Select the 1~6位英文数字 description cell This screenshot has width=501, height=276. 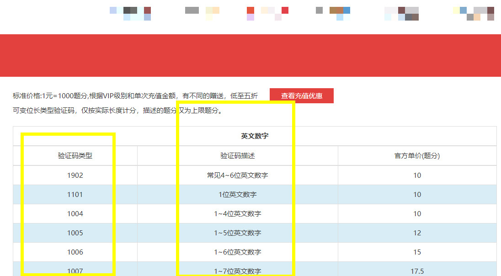pyautogui.click(x=237, y=252)
